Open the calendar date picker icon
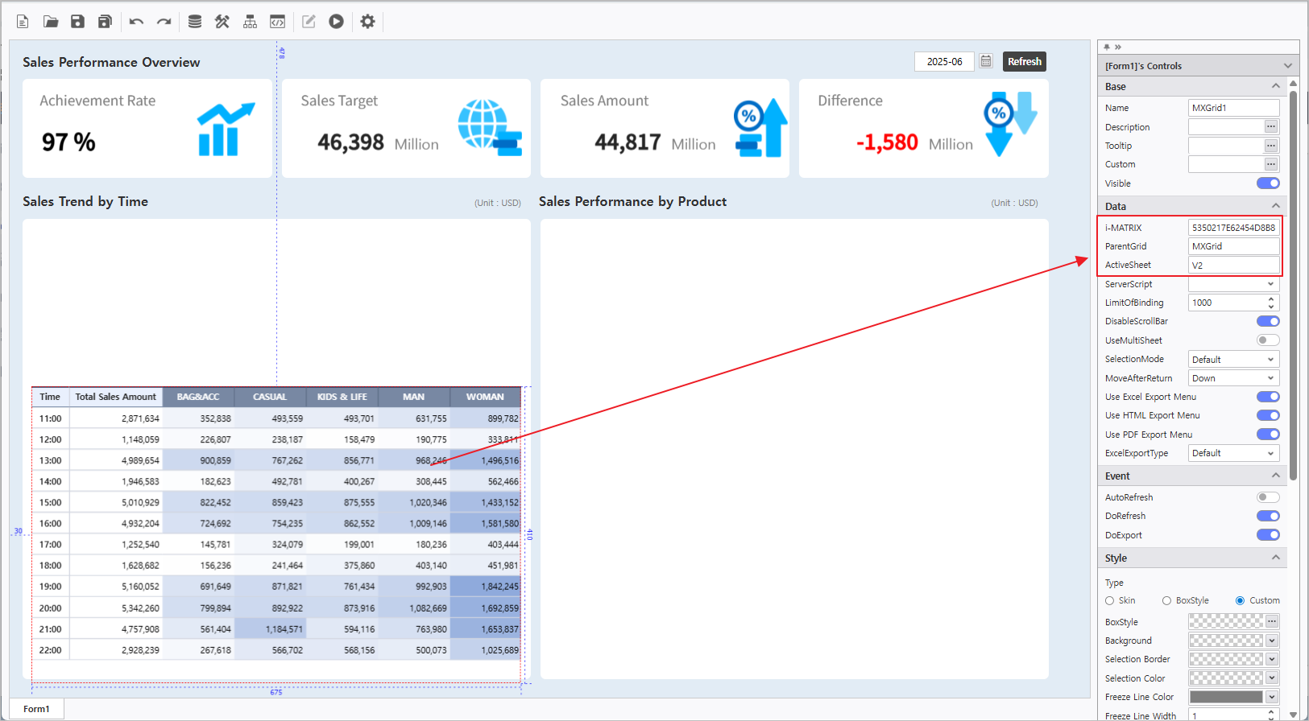Viewport: 1309px width, 721px height. 986,61
